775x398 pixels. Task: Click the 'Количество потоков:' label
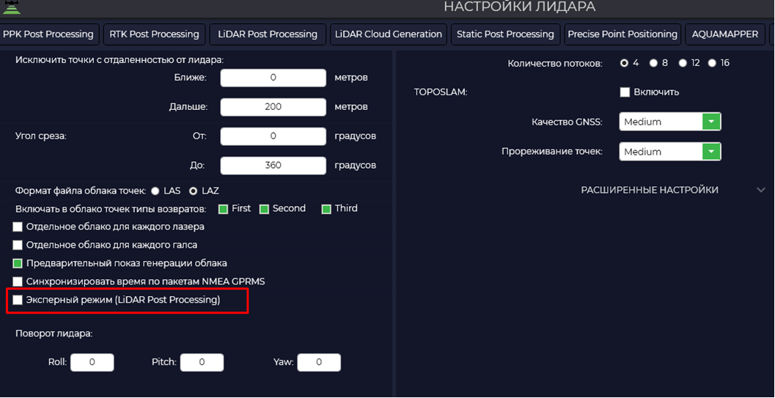[x=555, y=64]
